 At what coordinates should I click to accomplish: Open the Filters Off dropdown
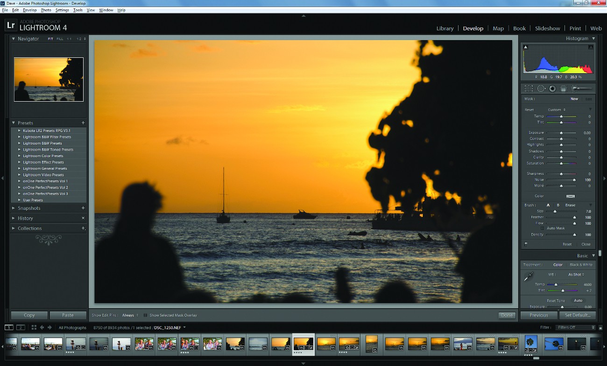(575, 327)
